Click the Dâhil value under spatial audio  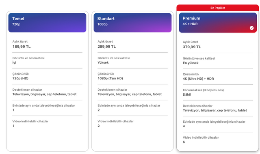(187, 94)
